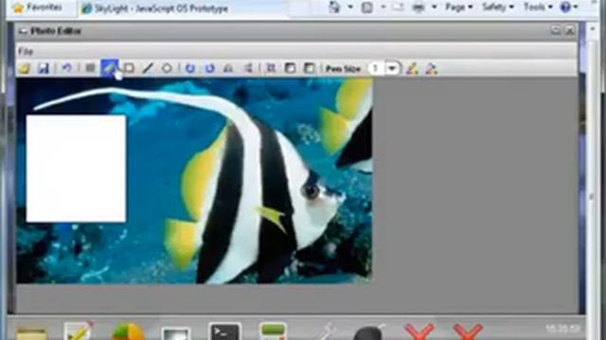
Task: Open the browser Page menu
Action: point(458,7)
